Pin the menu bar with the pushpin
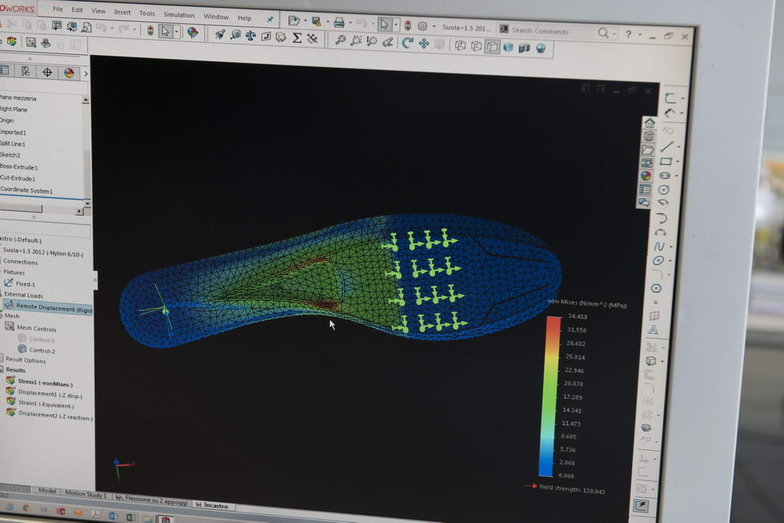The height and width of the screenshot is (523, 784). (x=270, y=19)
